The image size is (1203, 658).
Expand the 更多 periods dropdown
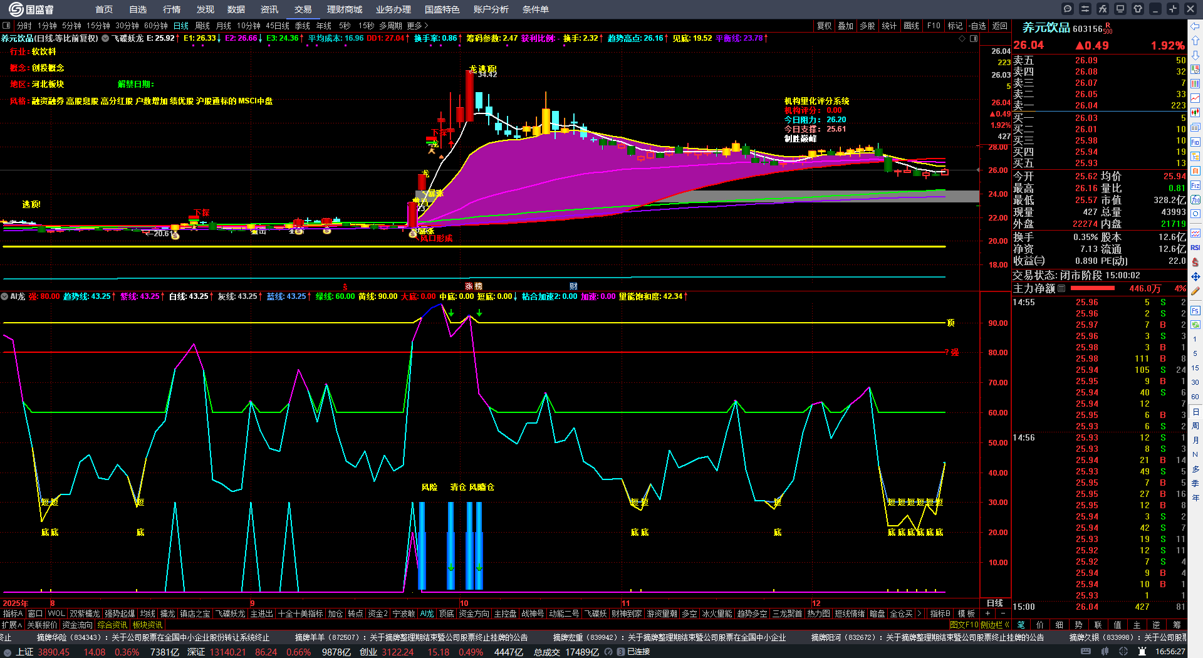point(417,26)
